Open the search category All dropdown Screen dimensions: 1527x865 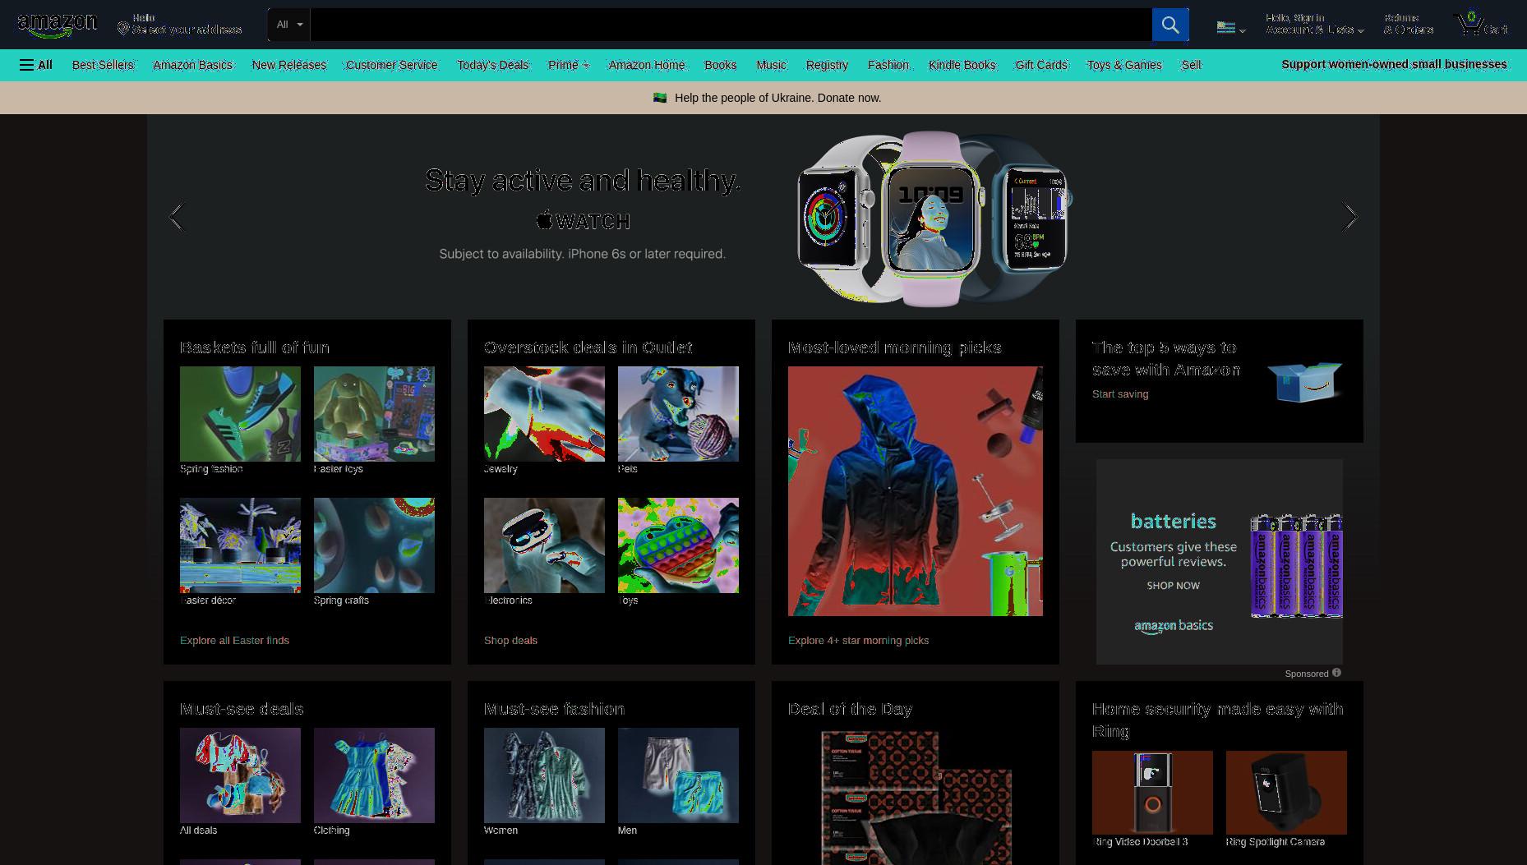click(x=289, y=25)
